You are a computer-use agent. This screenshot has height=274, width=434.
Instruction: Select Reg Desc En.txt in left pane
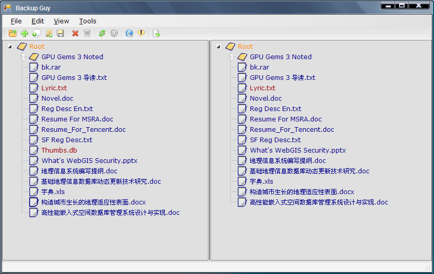tap(67, 109)
